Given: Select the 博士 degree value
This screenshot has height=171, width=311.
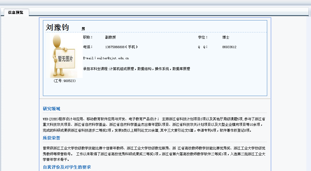Looking at the screenshot, I should 226,37.
